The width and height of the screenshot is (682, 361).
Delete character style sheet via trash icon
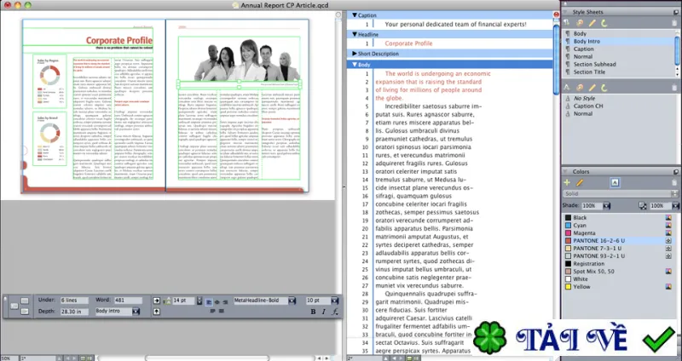[x=674, y=88]
